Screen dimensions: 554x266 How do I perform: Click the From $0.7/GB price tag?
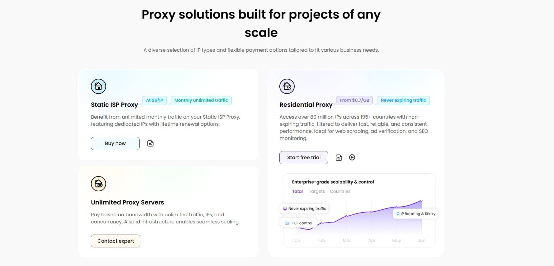(x=354, y=100)
